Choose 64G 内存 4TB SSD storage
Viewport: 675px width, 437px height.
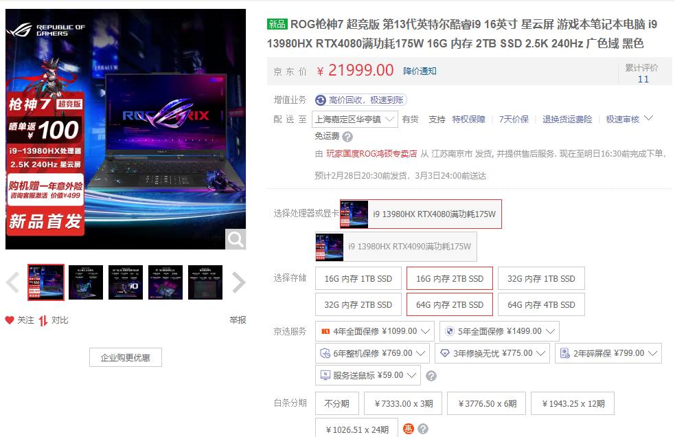[x=541, y=304]
